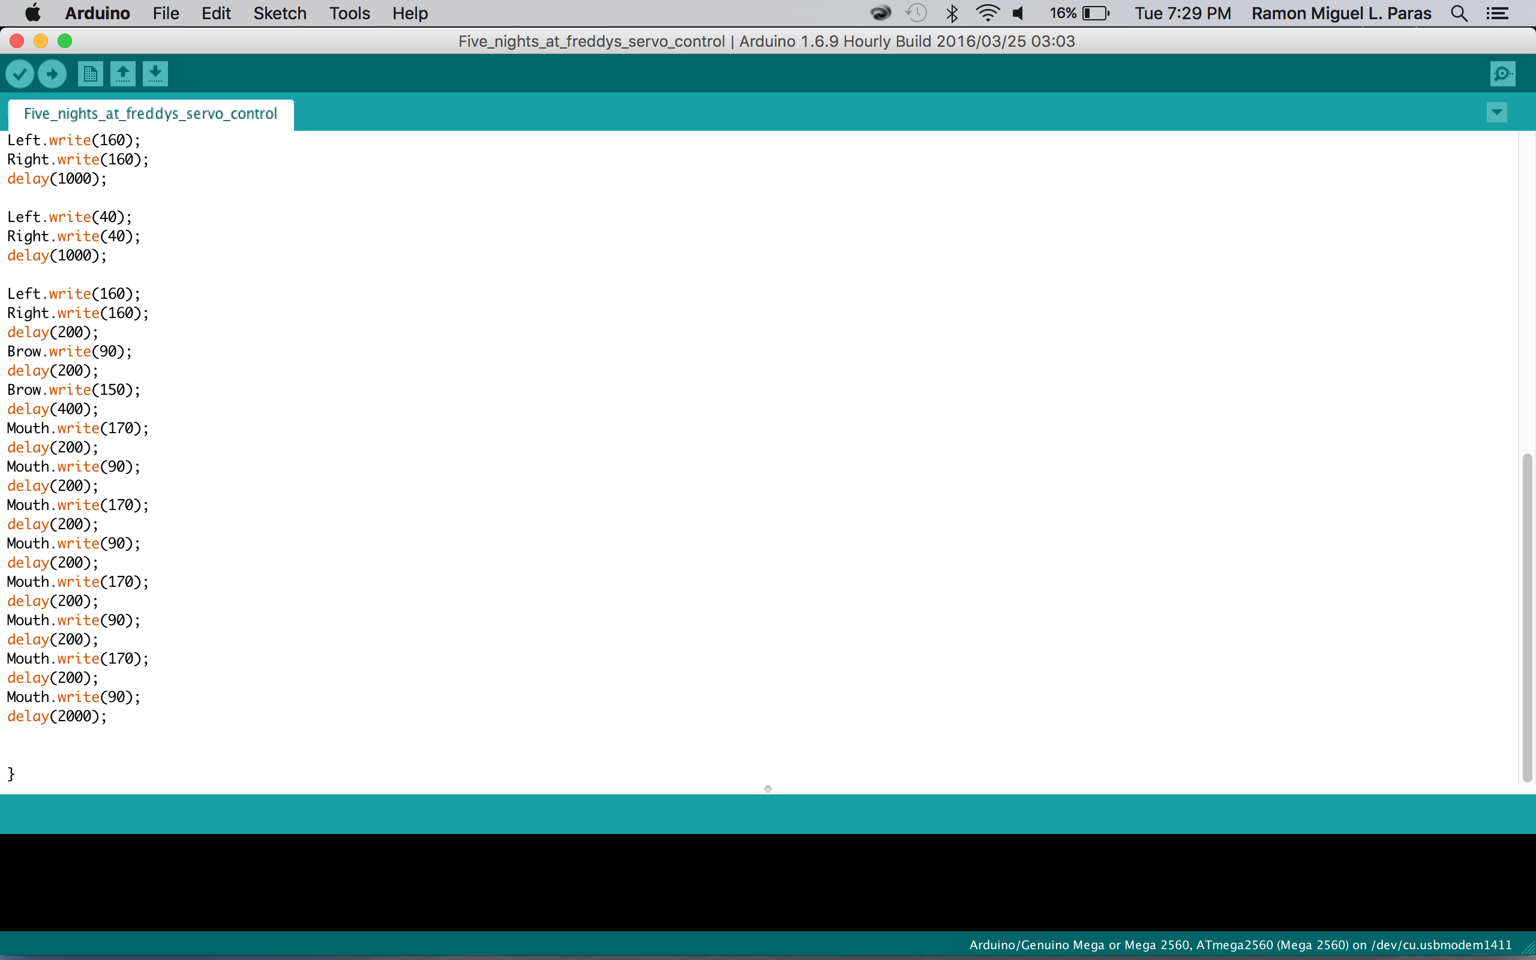1536x960 pixels.
Task: Open a sketch using the up-arrow icon
Action: 123,74
